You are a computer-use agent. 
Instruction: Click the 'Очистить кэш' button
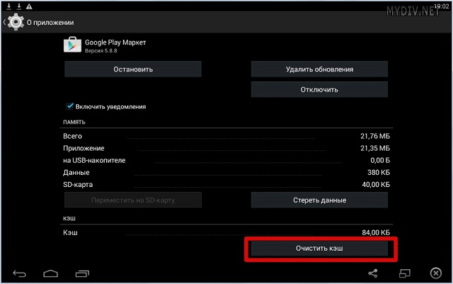tap(319, 248)
